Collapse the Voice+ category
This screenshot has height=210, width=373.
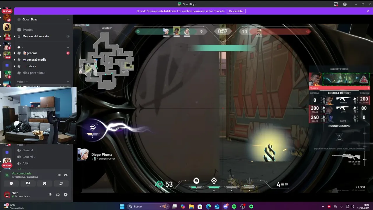point(22,82)
